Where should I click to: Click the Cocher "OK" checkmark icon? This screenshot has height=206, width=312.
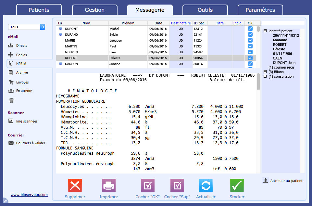[x=148, y=186]
